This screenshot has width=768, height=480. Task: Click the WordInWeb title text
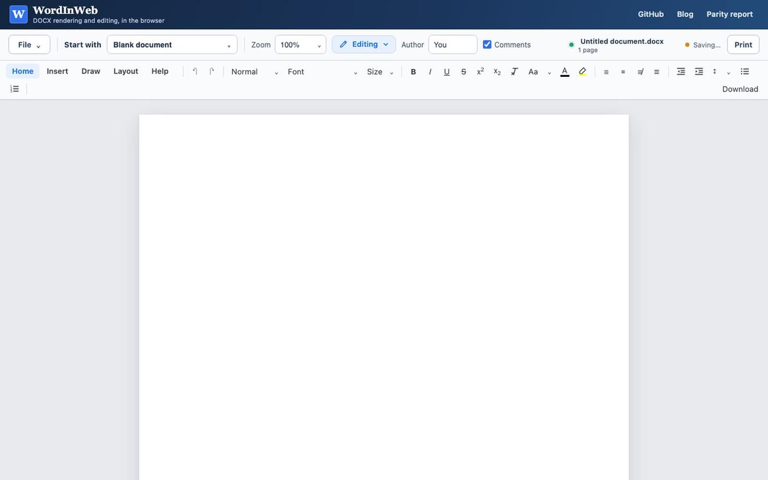[65, 10]
